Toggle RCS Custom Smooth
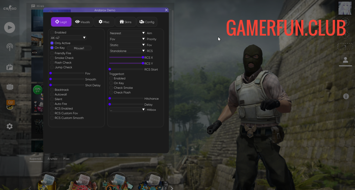This screenshot has height=190, width=355. pyautogui.click(x=52, y=118)
